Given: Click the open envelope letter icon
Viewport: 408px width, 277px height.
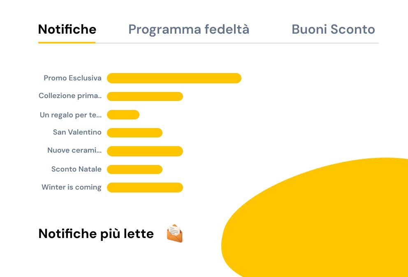Looking at the screenshot, I should [175, 234].
